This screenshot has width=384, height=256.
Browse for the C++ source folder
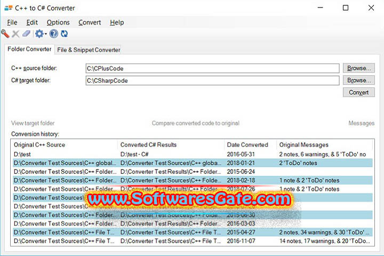click(x=359, y=68)
